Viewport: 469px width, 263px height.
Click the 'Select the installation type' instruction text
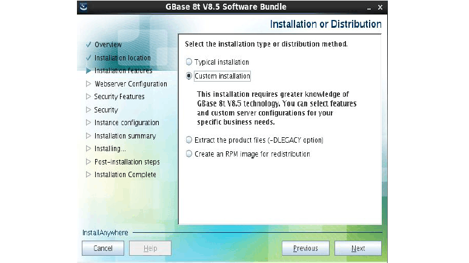266,44
